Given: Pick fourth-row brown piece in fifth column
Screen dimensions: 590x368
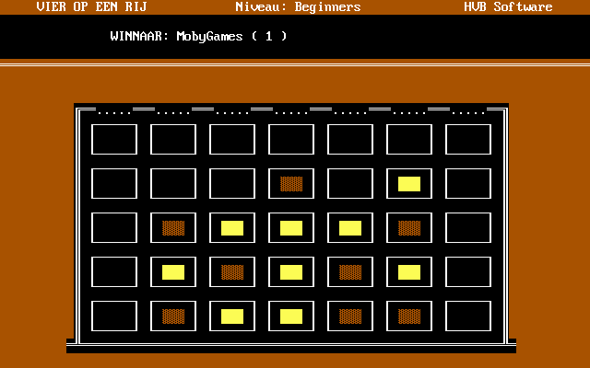Looking at the screenshot, I should pyautogui.click(x=350, y=272).
